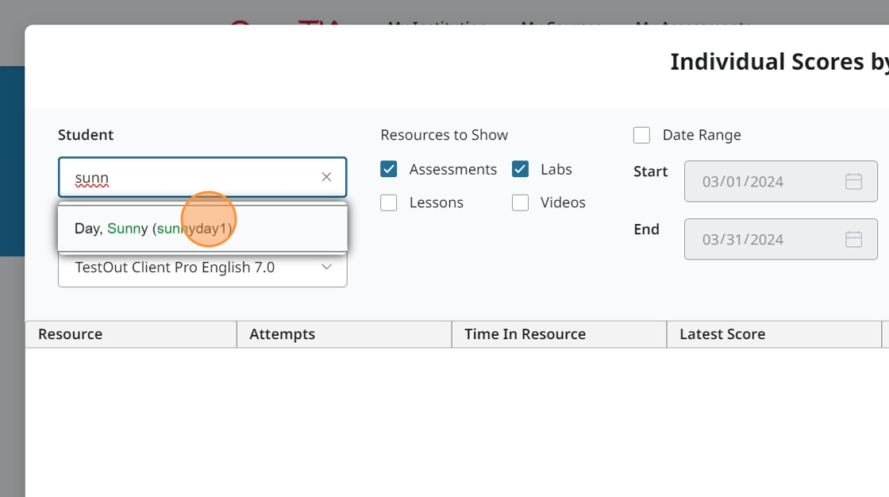Sort by the Attempts column header
The image size is (889, 497).
(x=282, y=334)
